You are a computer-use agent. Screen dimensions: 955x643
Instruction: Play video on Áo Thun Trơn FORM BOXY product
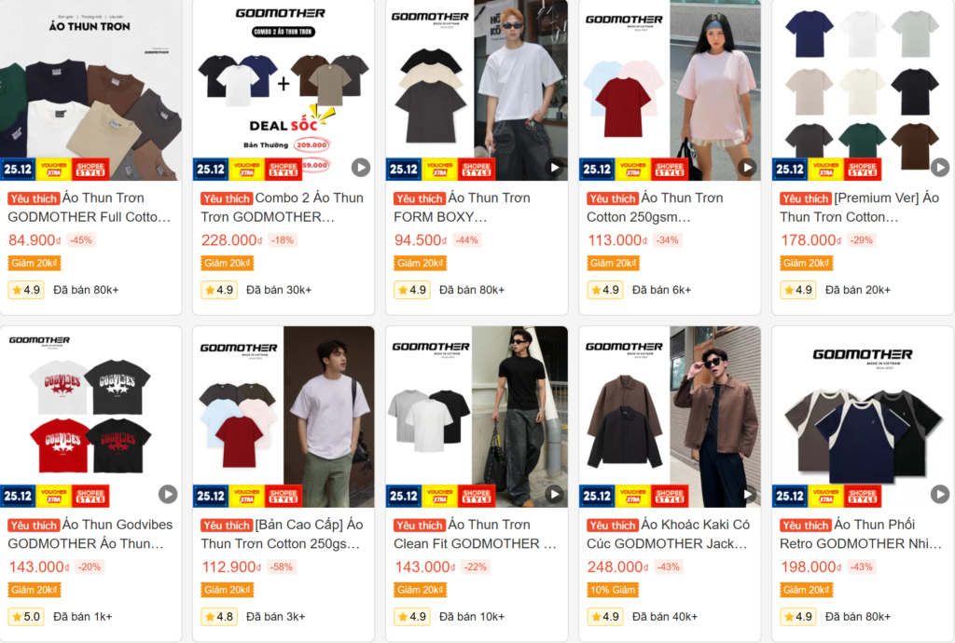(554, 168)
